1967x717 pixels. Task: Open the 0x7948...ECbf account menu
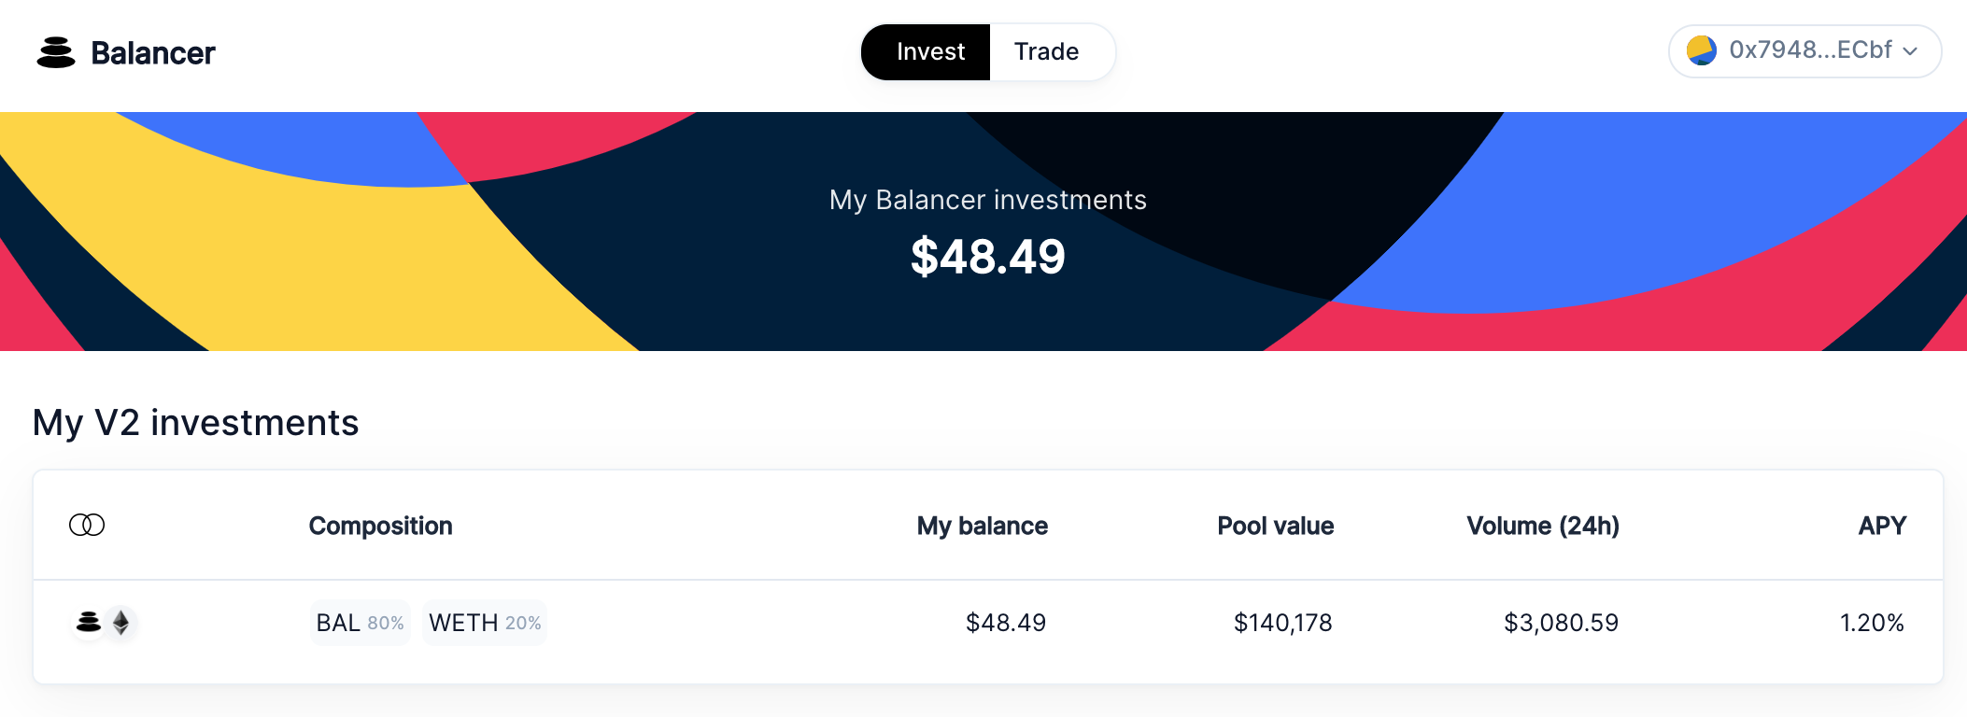[1804, 50]
